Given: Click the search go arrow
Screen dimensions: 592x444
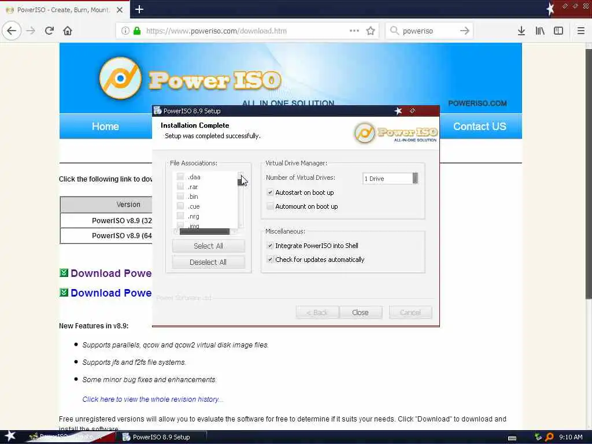Looking at the screenshot, I should (465, 31).
